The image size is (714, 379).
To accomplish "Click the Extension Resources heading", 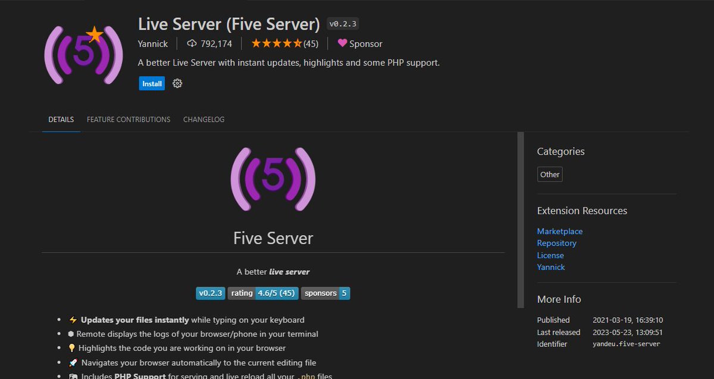I will pyautogui.click(x=582, y=211).
